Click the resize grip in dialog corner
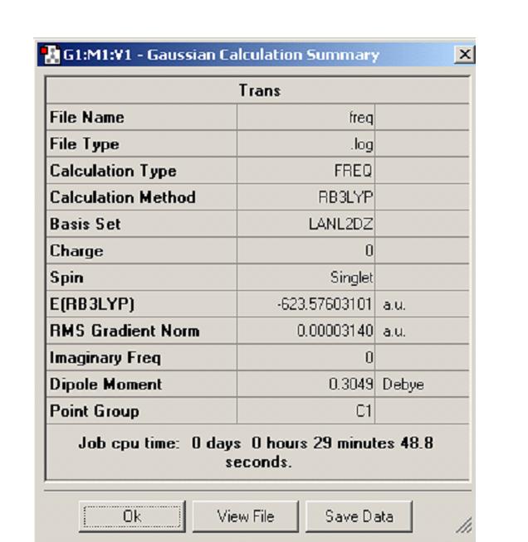 (464, 525)
